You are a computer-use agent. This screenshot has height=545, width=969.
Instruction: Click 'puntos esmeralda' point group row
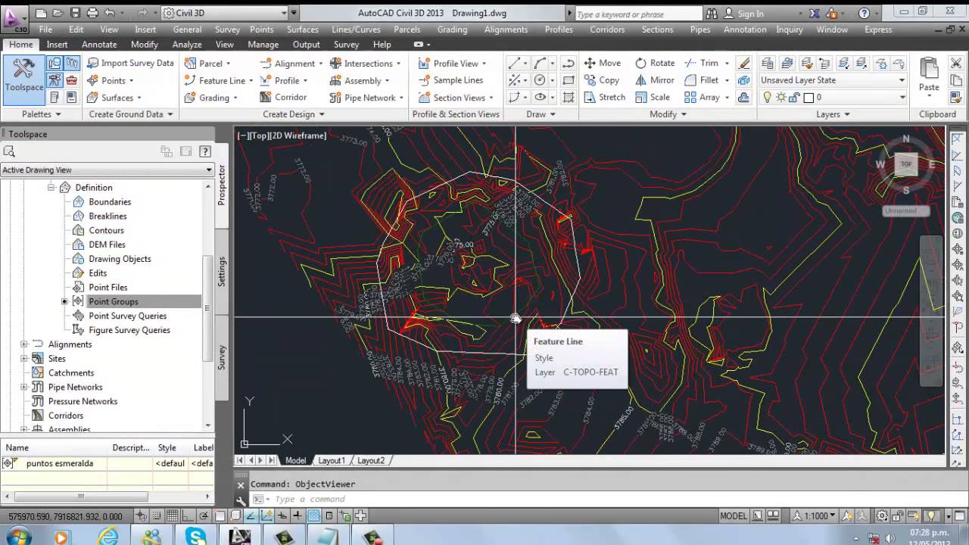click(107, 463)
